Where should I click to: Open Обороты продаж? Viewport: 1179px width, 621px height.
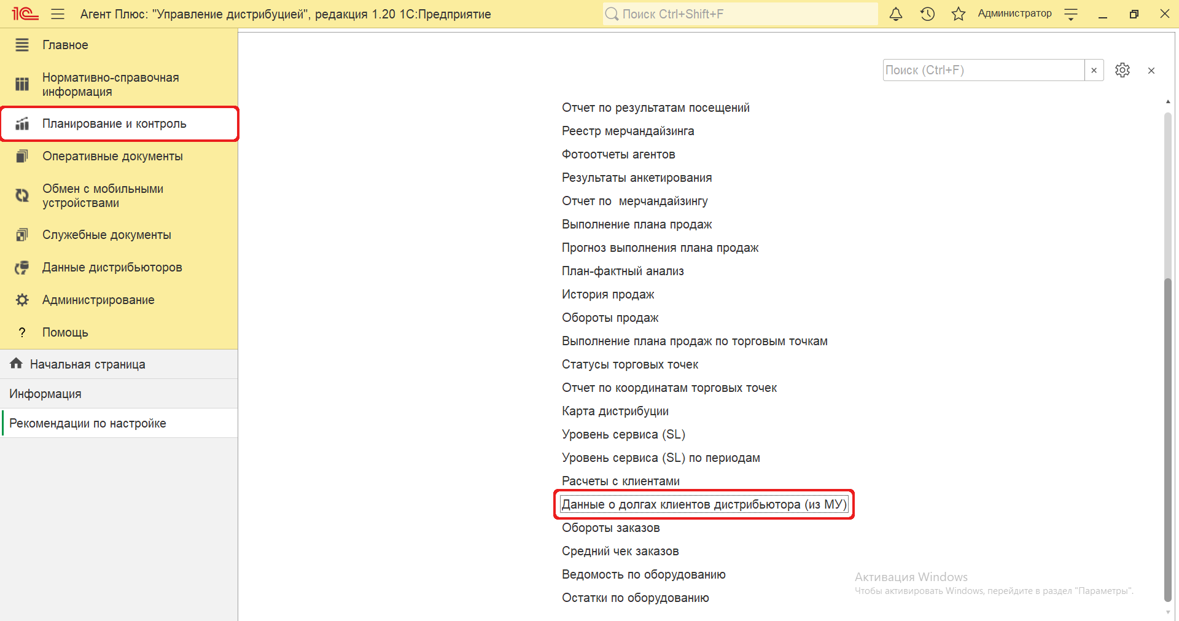click(610, 318)
